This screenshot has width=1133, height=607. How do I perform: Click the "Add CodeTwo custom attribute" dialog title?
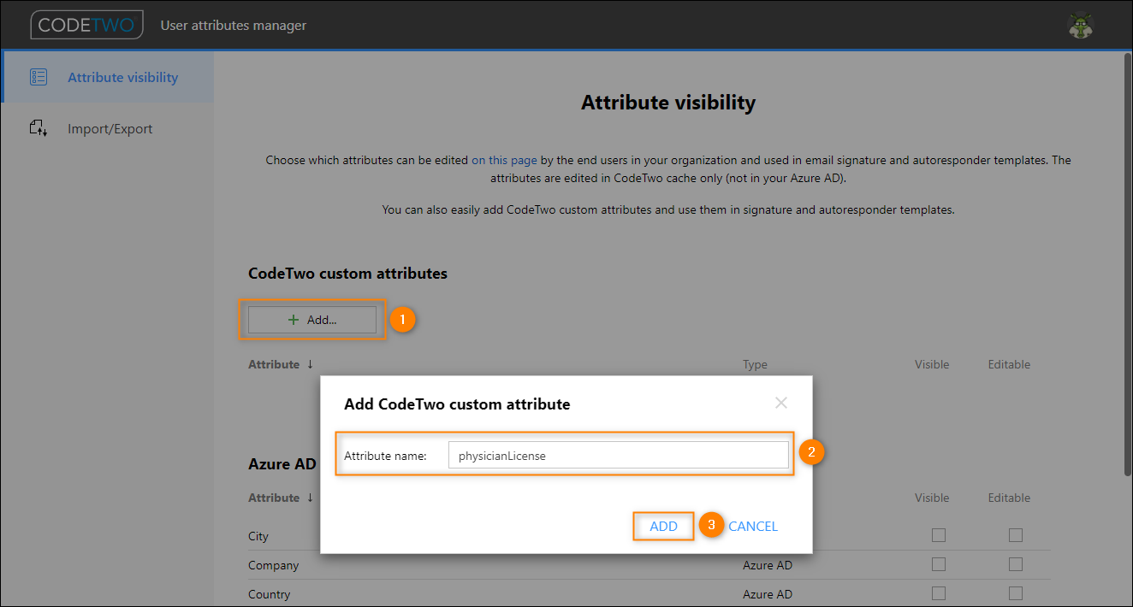click(457, 404)
